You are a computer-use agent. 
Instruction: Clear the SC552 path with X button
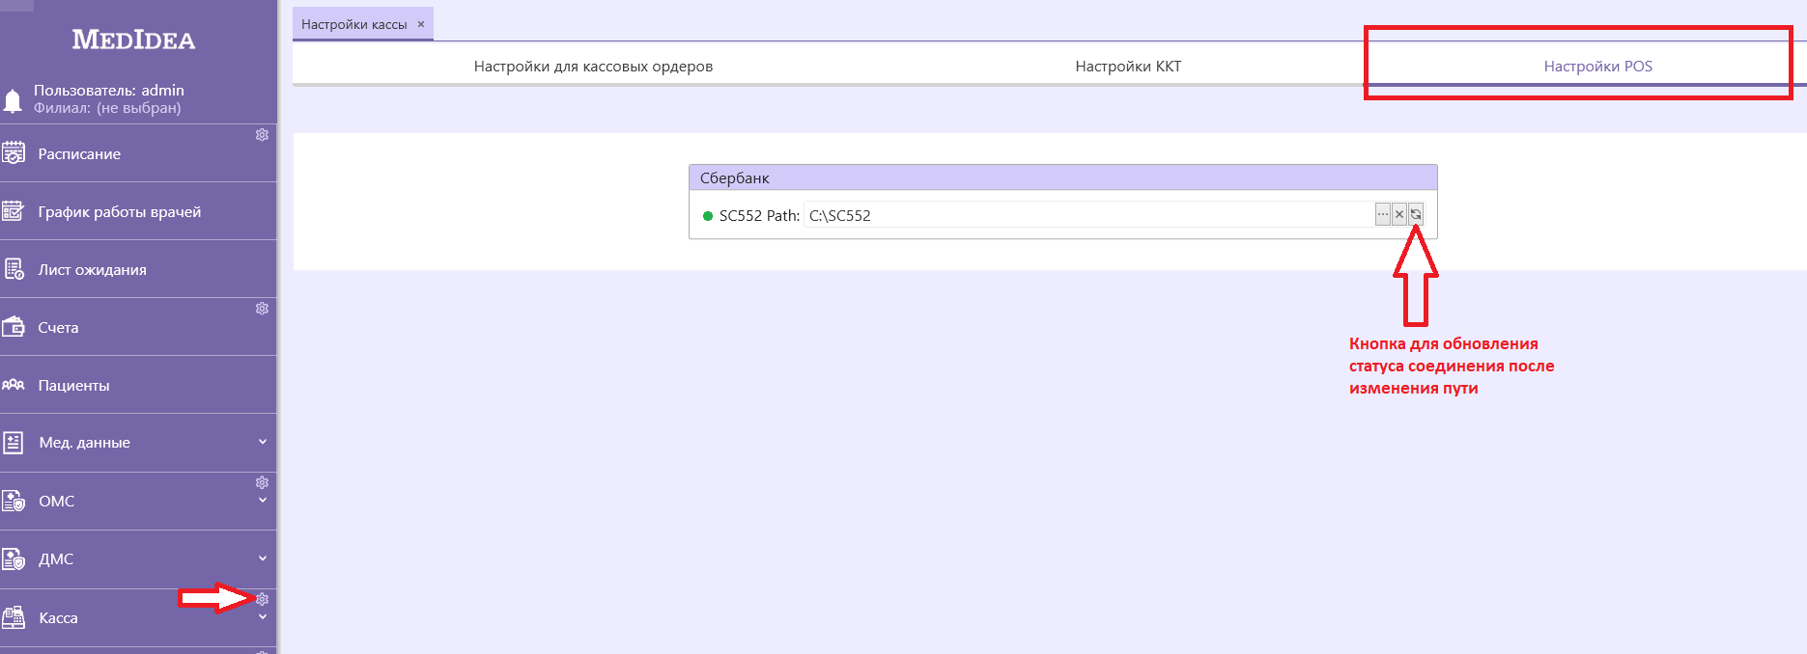(x=1399, y=214)
